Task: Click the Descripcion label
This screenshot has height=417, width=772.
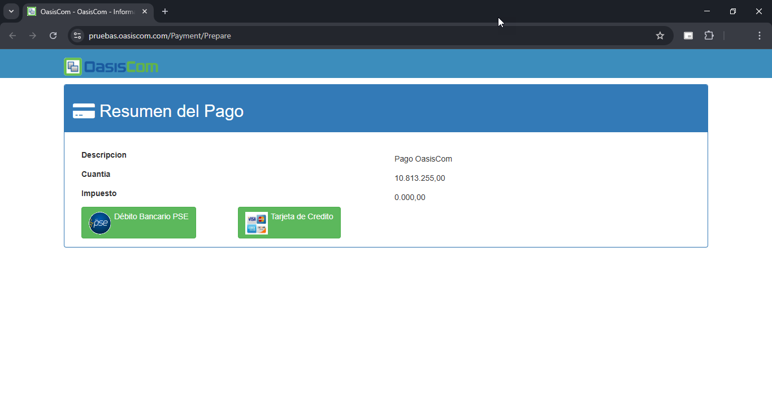Action: pos(104,155)
